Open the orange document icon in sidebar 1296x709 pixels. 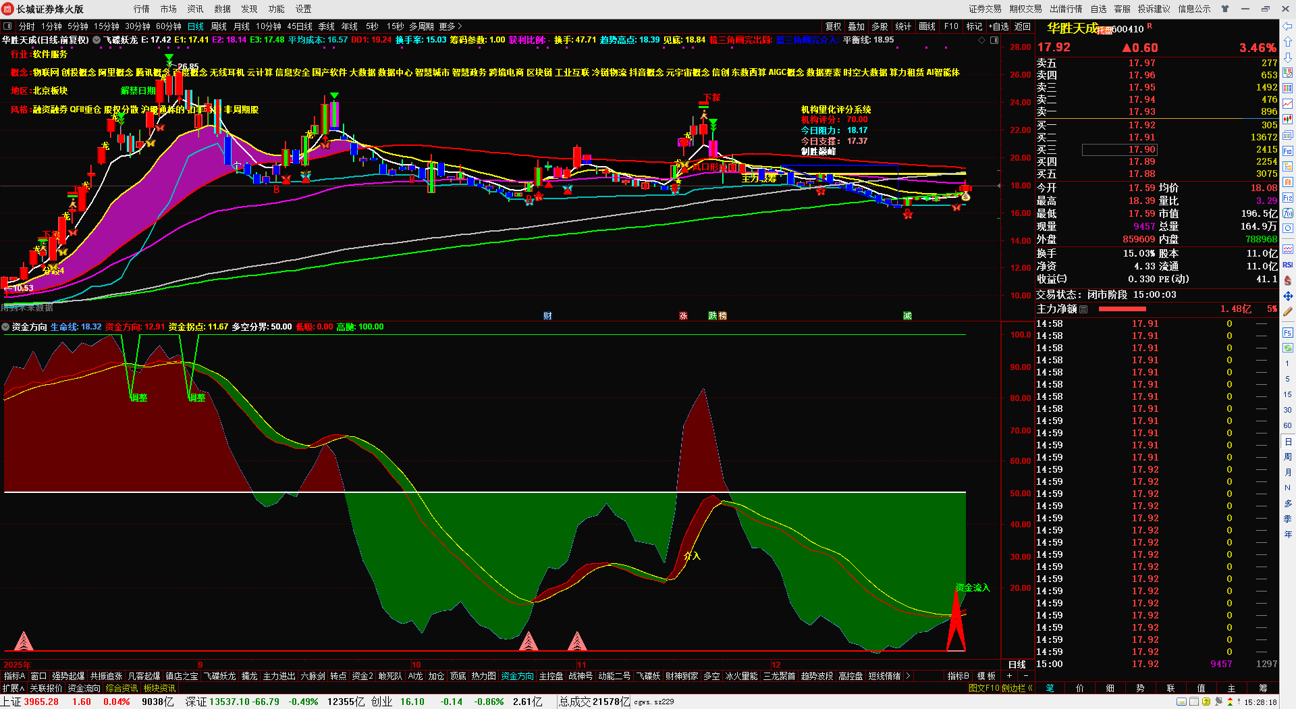pyautogui.click(x=1287, y=182)
